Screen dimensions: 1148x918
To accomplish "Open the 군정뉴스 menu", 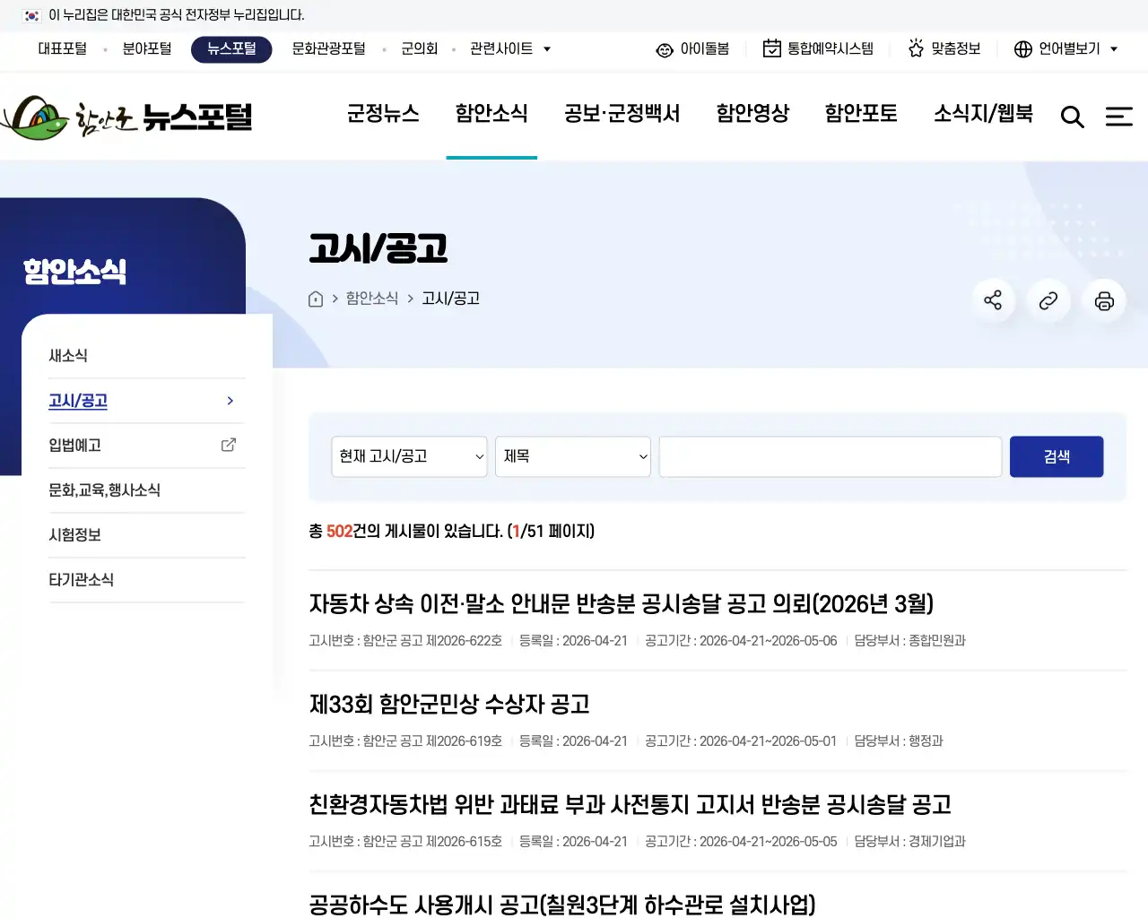I will click(x=383, y=114).
